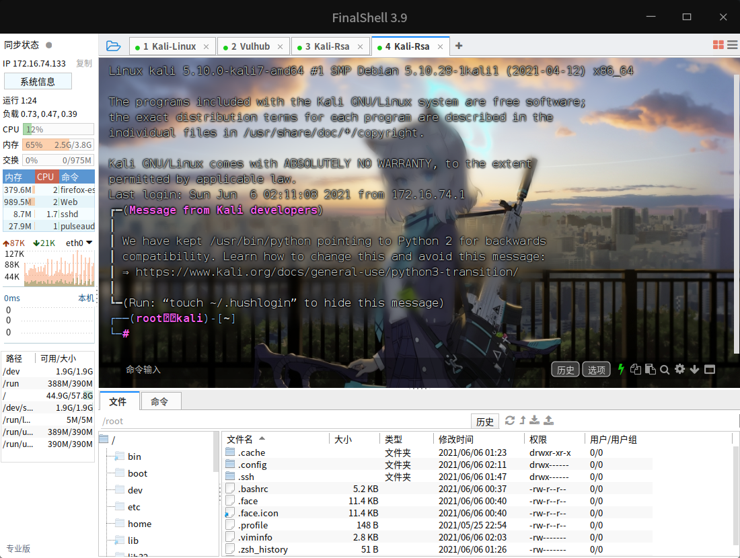740x558 pixels.
Task: Sort files by 修改时间 column header
Action: tap(478, 439)
